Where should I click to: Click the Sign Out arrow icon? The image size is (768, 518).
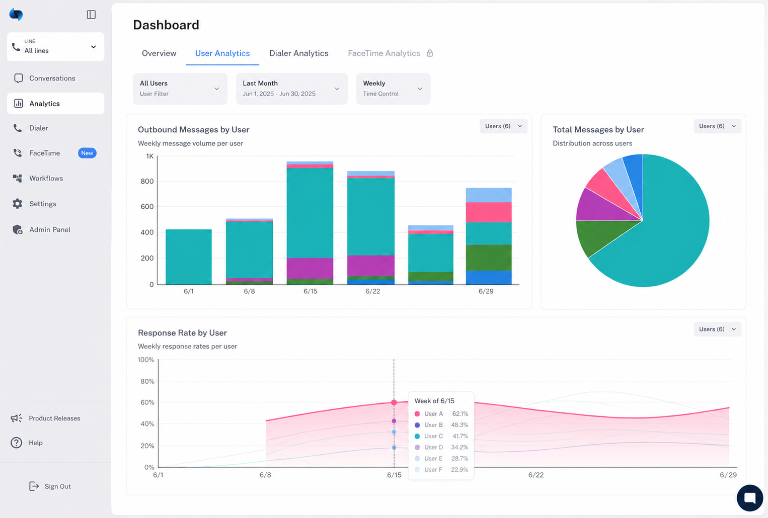(x=34, y=486)
